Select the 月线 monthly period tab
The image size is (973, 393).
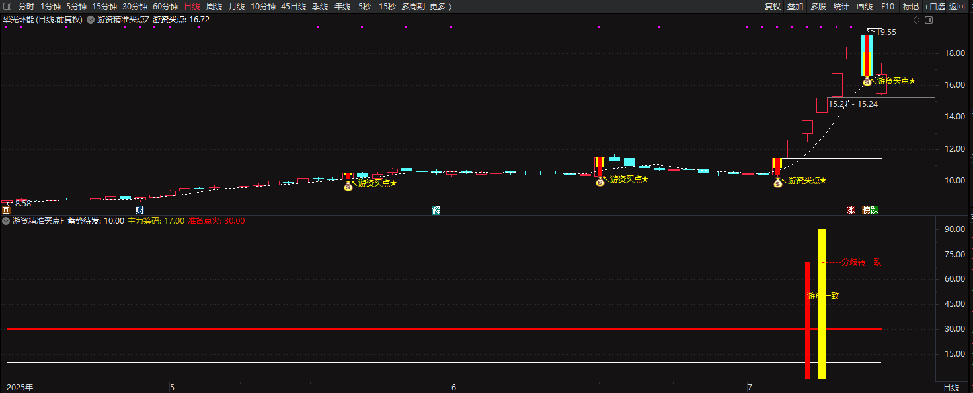point(237,7)
